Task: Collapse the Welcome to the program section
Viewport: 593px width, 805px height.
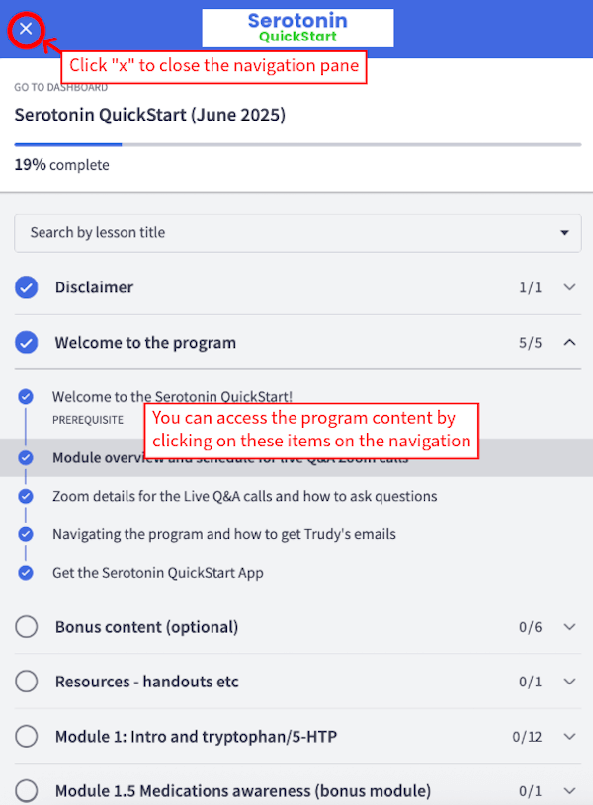Action: click(569, 343)
